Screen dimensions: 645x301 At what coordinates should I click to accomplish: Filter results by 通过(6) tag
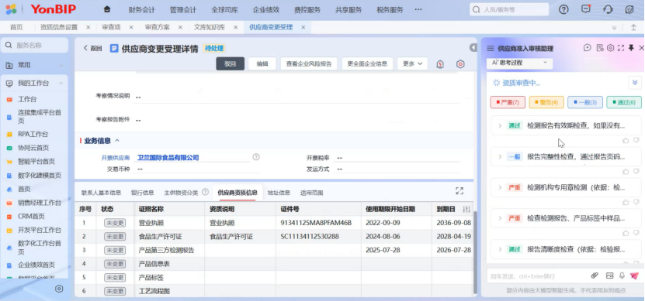point(624,102)
